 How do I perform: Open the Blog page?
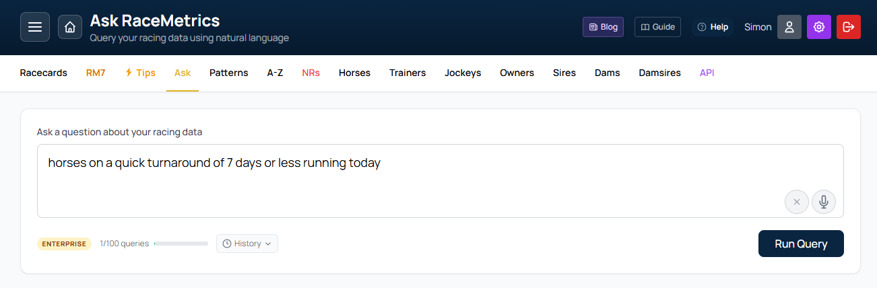pos(603,27)
